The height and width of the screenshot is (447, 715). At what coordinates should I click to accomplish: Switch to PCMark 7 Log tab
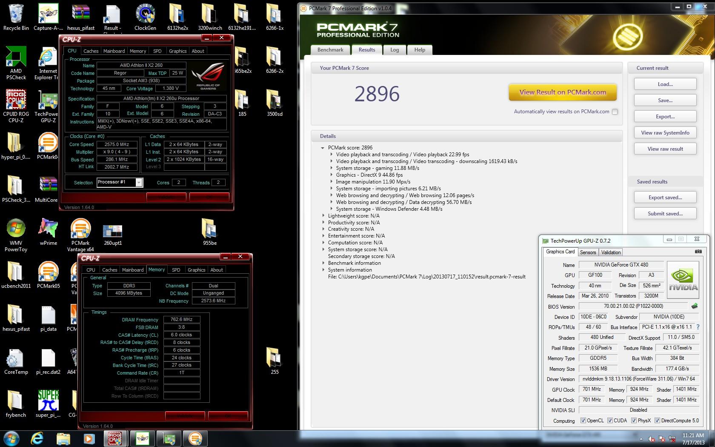(x=395, y=50)
